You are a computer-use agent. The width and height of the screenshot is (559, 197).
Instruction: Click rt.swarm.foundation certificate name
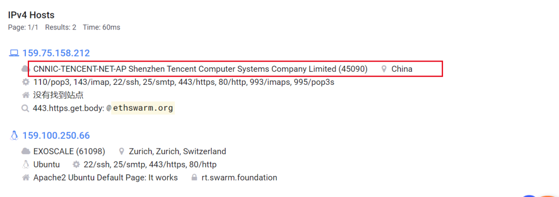coord(239,177)
